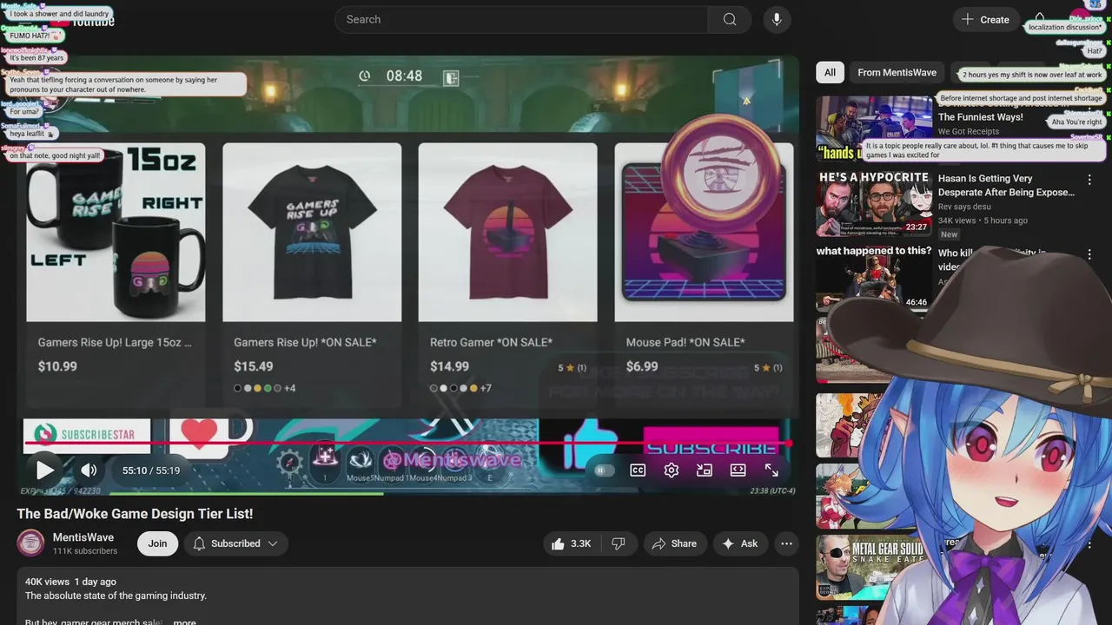
Task: Seek on the red video progress bar
Action: [407, 444]
